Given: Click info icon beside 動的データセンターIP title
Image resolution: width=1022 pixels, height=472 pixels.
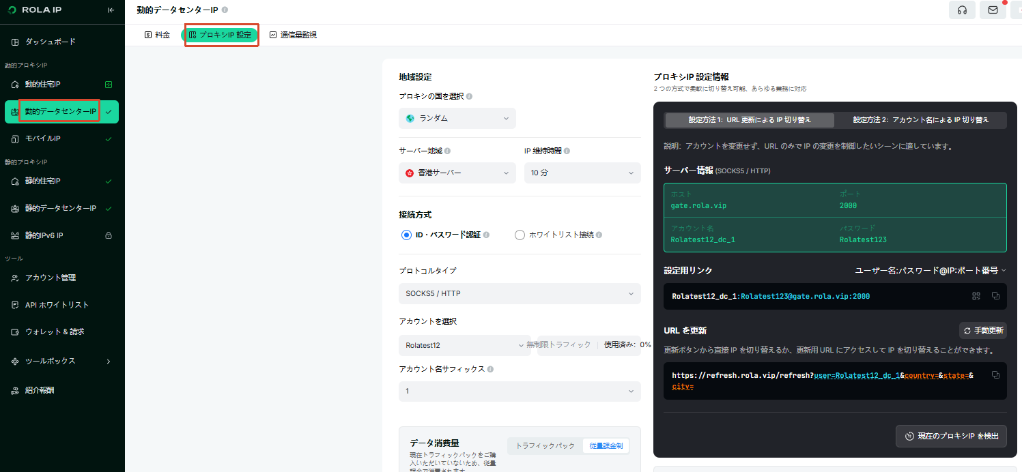Looking at the screenshot, I should tap(225, 10).
